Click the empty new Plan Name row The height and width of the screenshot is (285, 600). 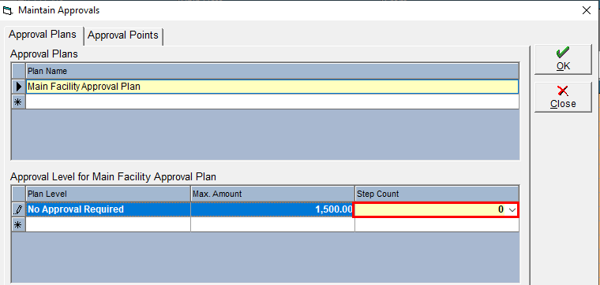(272, 102)
